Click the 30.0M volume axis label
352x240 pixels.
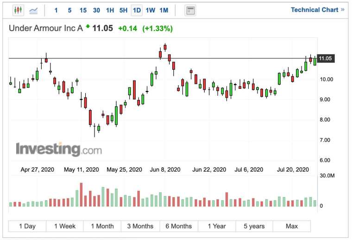click(327, 175)
